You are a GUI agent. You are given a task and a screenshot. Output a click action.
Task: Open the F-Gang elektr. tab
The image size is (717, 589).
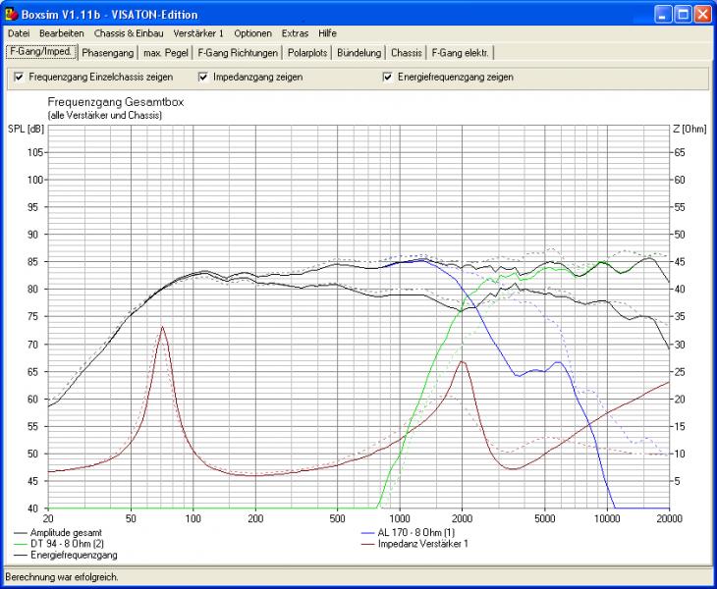coord(460,53)
